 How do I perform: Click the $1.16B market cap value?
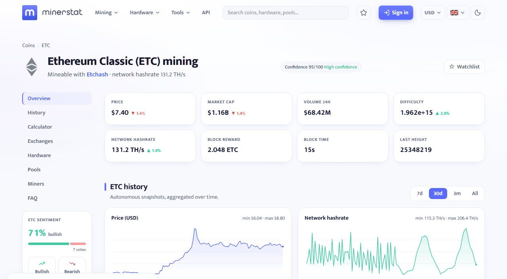point(218,113)
